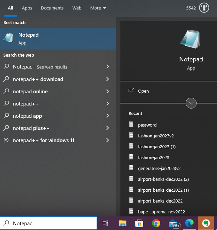This screenshot has width=217, height=230.
Task: Launch File Explorer from the taskbar
Action: pos(122,223)
